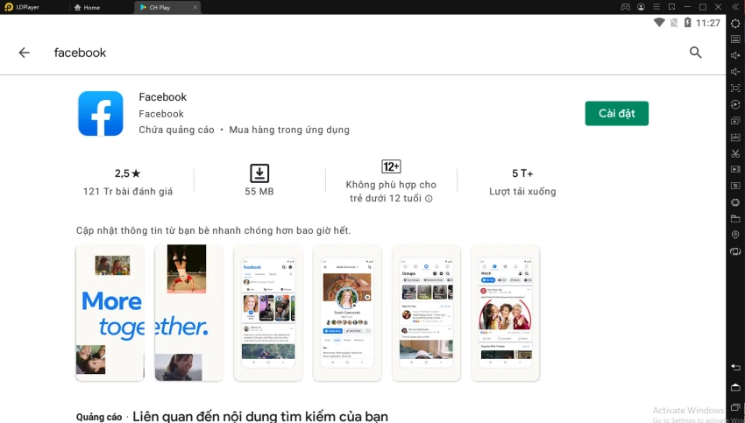The image size is (745, 423).
Task: Open the gamepad icon in title bar
Action: coord(626,7)
